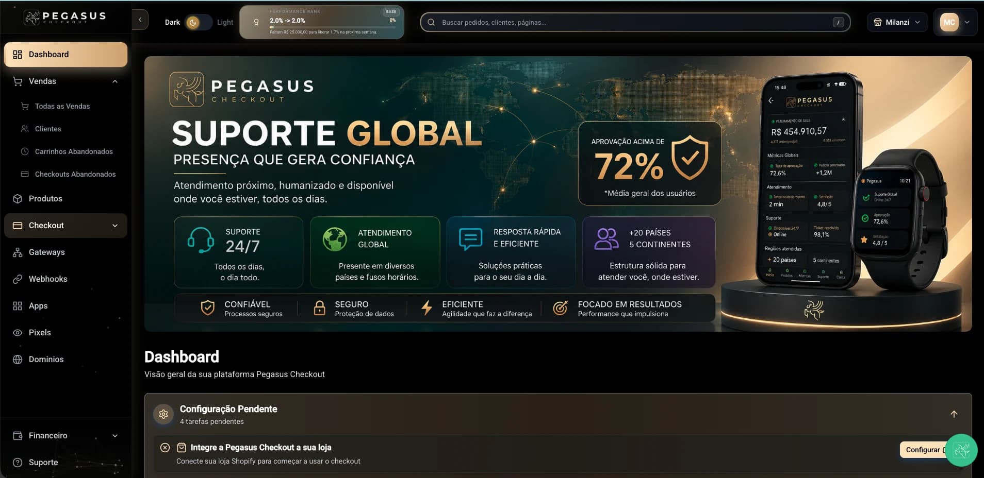Open the Dashboard menu item
The height and width of the screenshot is (478, 984).
click(x=65, y=55)
